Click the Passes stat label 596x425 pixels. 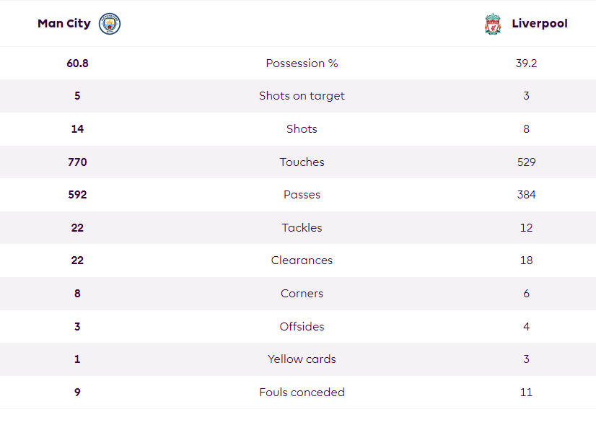coord(302,195)
